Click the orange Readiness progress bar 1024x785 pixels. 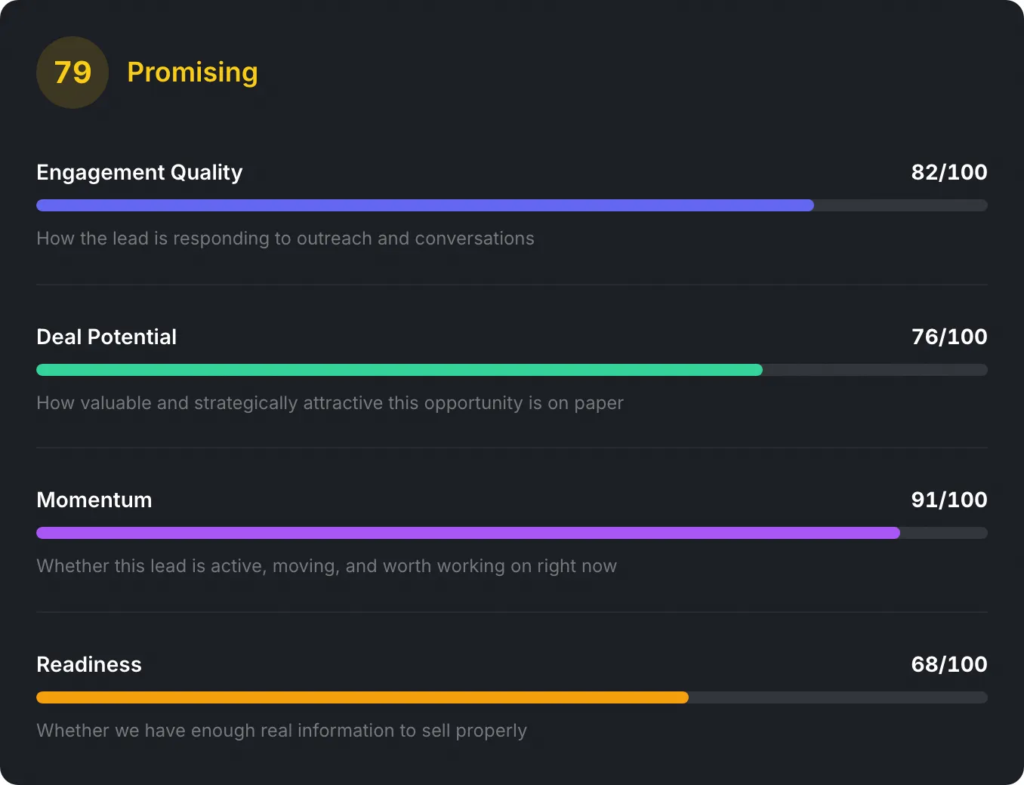pos(361,697)
